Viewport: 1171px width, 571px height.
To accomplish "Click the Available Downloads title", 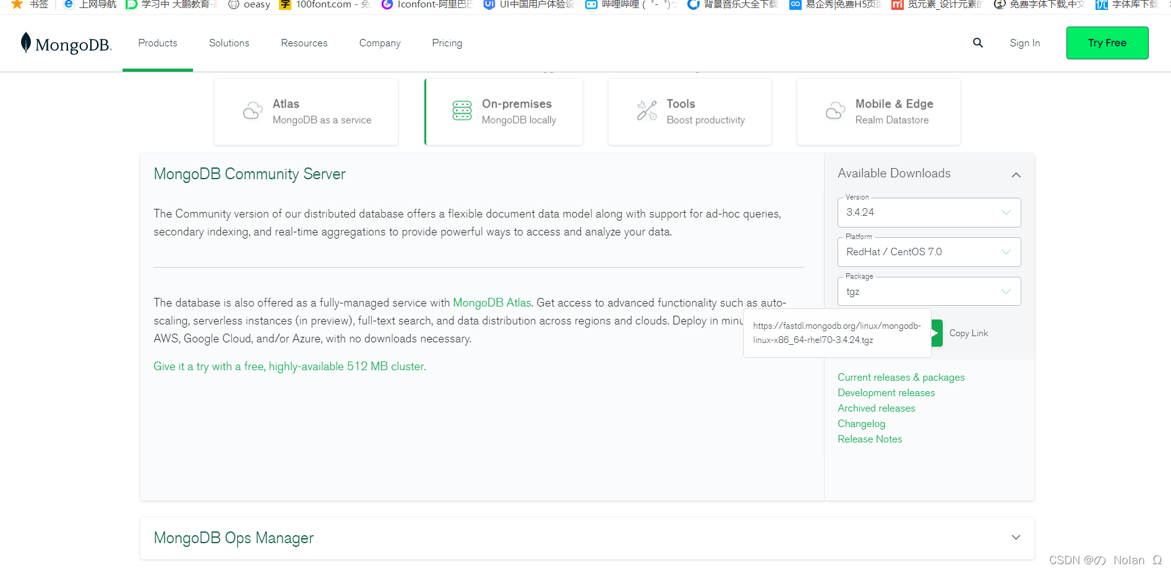I will pos(894,173).
